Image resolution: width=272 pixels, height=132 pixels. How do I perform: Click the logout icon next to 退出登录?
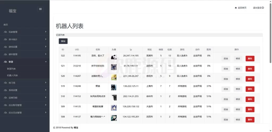point(263,8)
